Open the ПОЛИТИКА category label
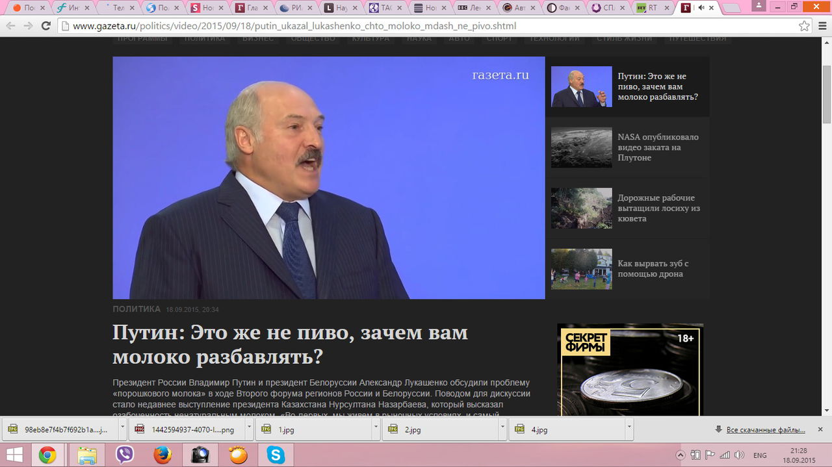The image size is (832, 467). (136, 309)
